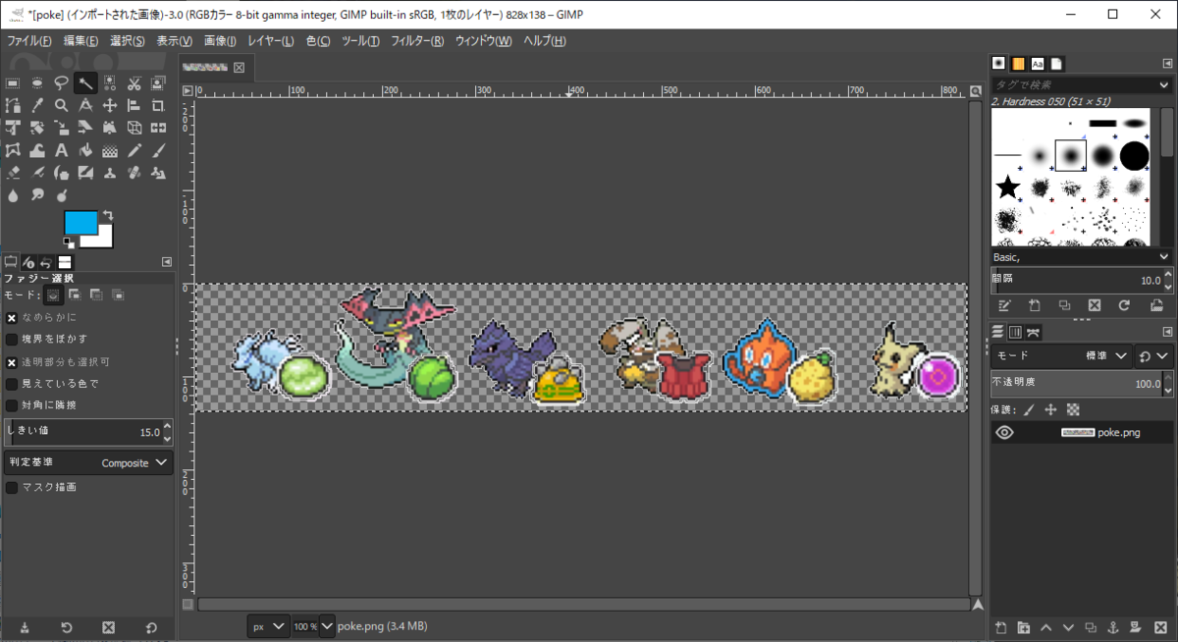Select the Paintbrush tool
The height and width of the screenshot is (642, 1178).
point(158,150)
